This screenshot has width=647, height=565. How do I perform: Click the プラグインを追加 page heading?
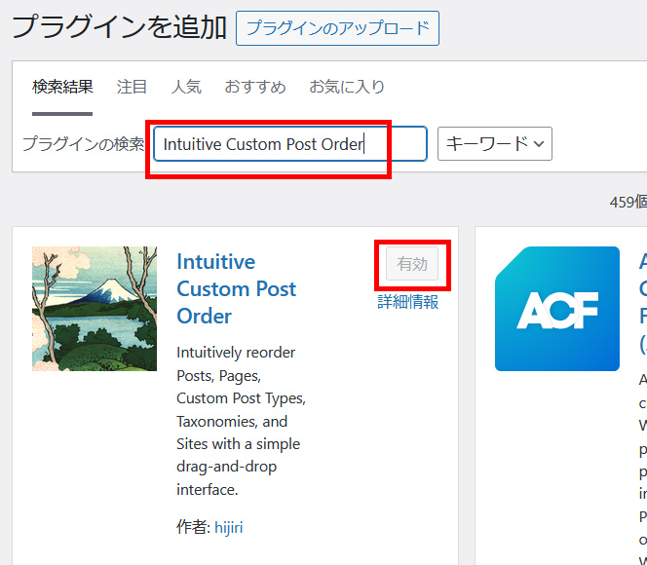coord(119,27)
